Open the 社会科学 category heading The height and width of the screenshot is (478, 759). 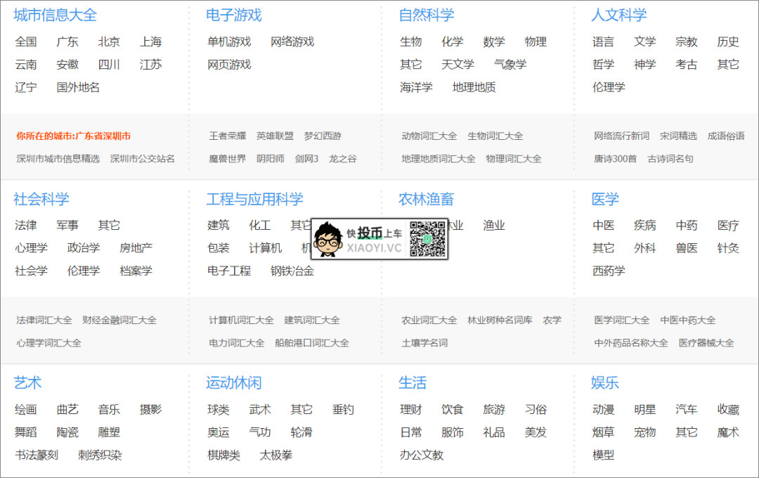tap(41, 199)
